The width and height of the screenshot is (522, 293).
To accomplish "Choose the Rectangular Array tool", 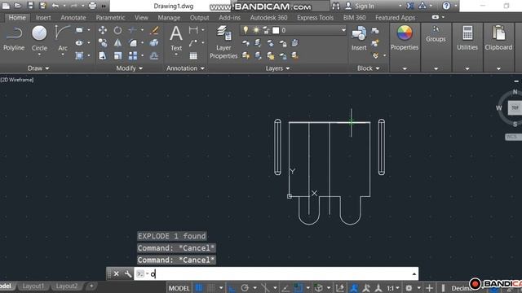I will click(x=133, y=55).
